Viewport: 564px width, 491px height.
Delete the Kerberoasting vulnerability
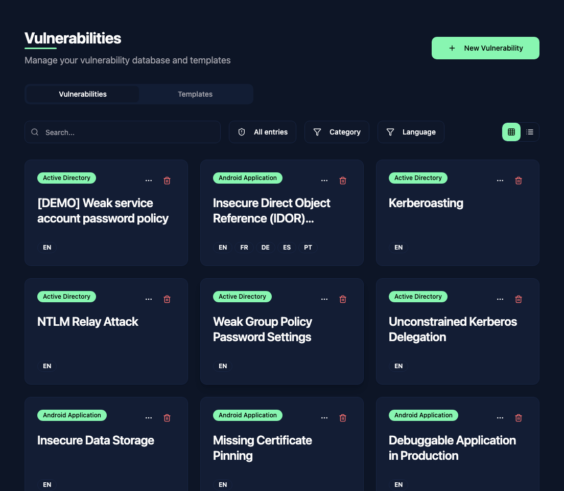click(519, 181)
